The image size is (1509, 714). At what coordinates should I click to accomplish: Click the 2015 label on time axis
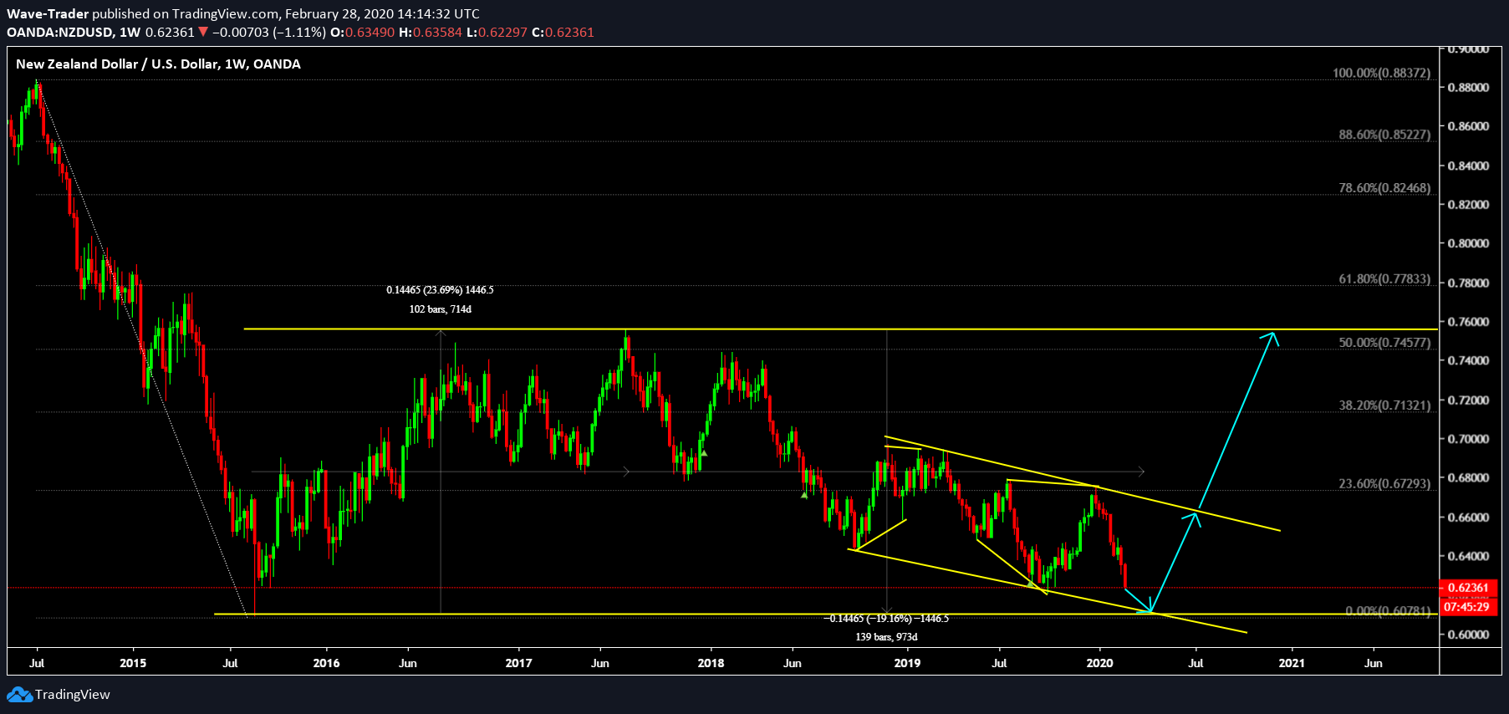133,664
